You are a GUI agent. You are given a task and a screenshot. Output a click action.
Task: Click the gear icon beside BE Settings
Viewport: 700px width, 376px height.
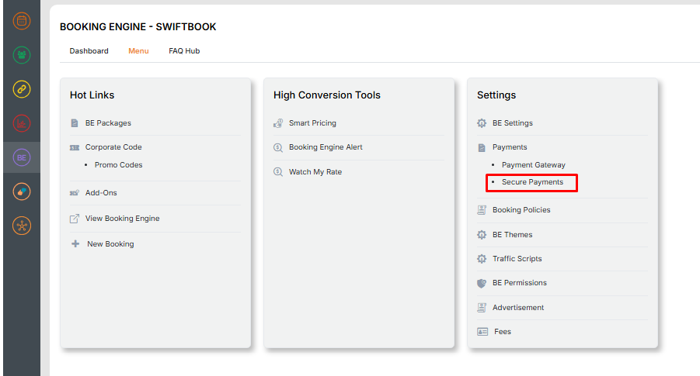(x=482, y=123)
